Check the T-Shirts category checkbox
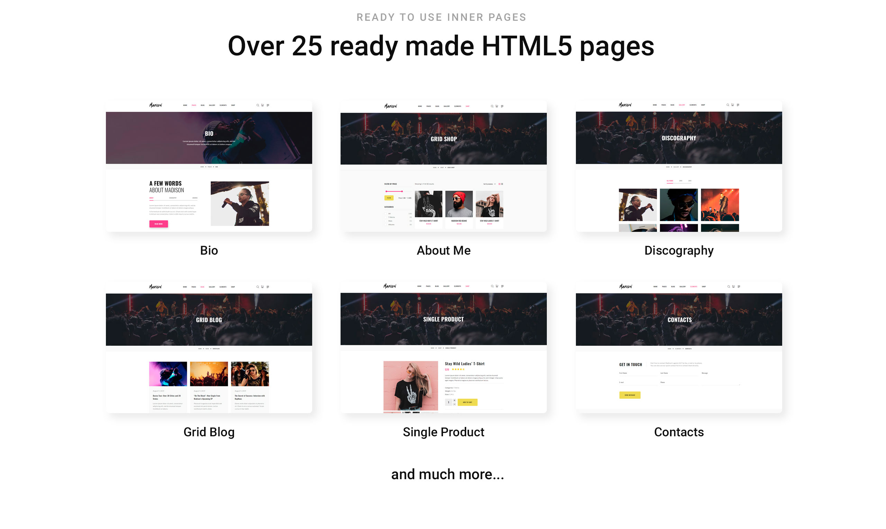Screen dimensions: 886x529 (x=386, y=217)
